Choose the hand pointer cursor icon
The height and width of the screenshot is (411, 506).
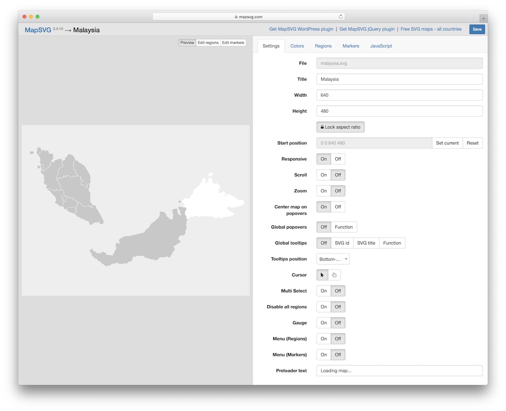[334, 274]
